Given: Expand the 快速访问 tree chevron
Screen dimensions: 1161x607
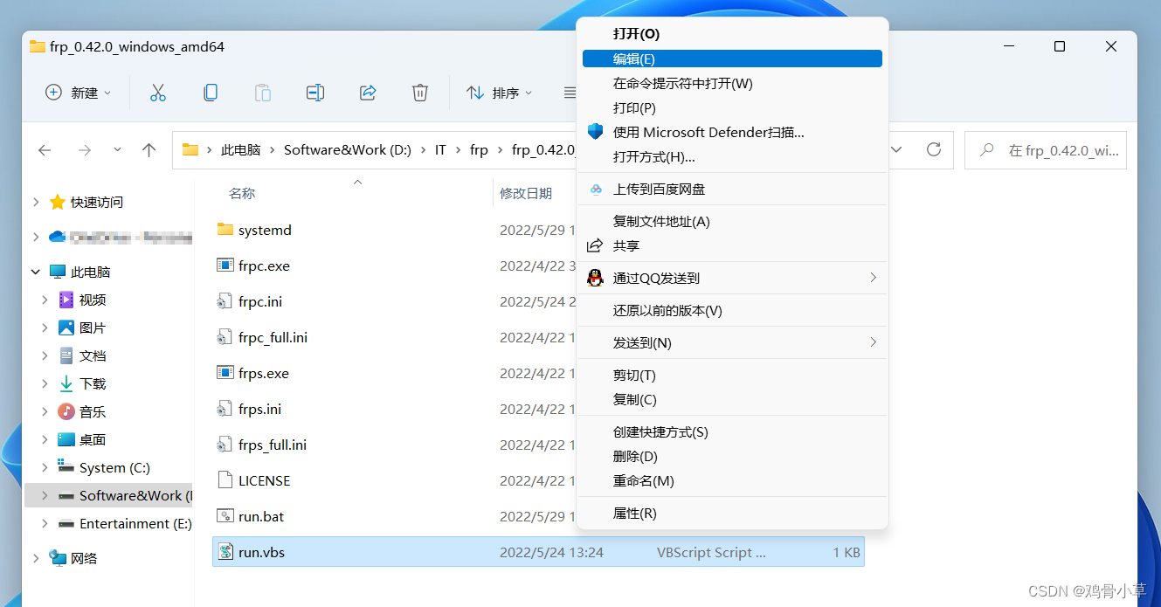Looking at the screenshot, I should click(x=36, y=202).
